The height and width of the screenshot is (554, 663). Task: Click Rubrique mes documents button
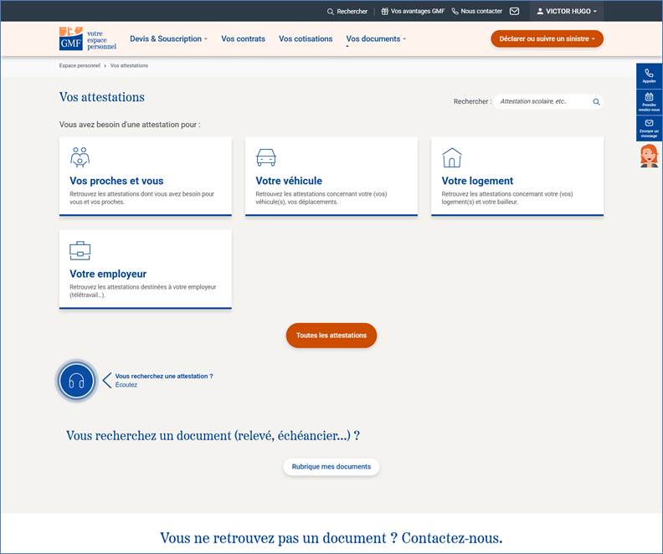point(331,467)
